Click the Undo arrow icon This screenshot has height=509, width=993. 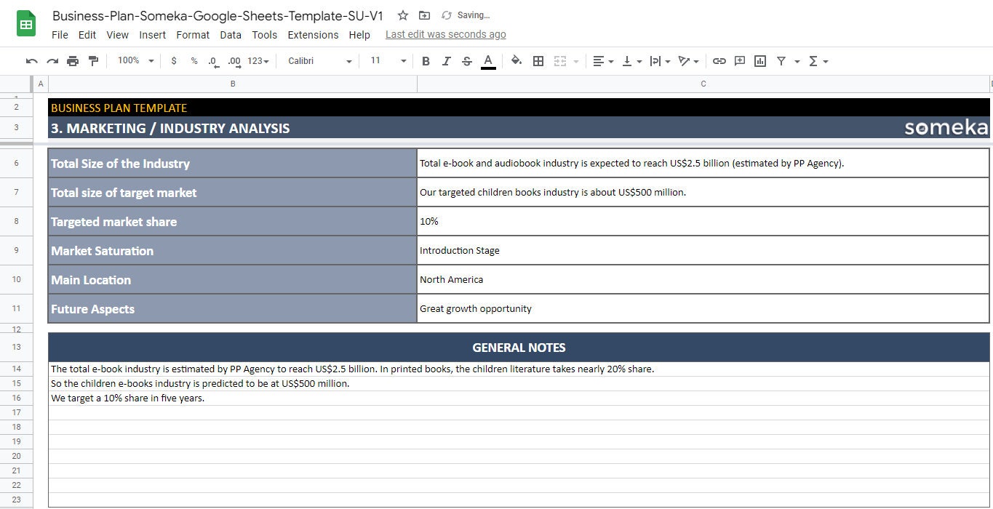coord(31,61)
